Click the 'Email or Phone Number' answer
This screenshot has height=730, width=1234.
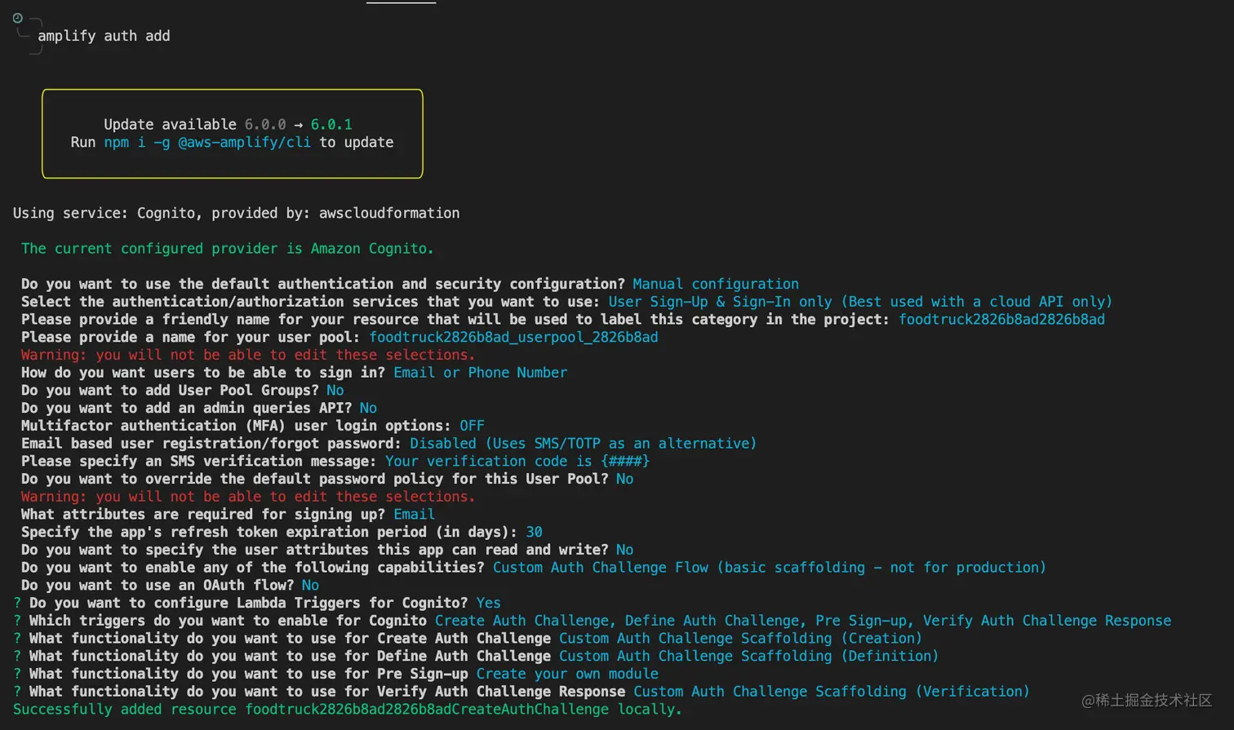click(480, 373)
